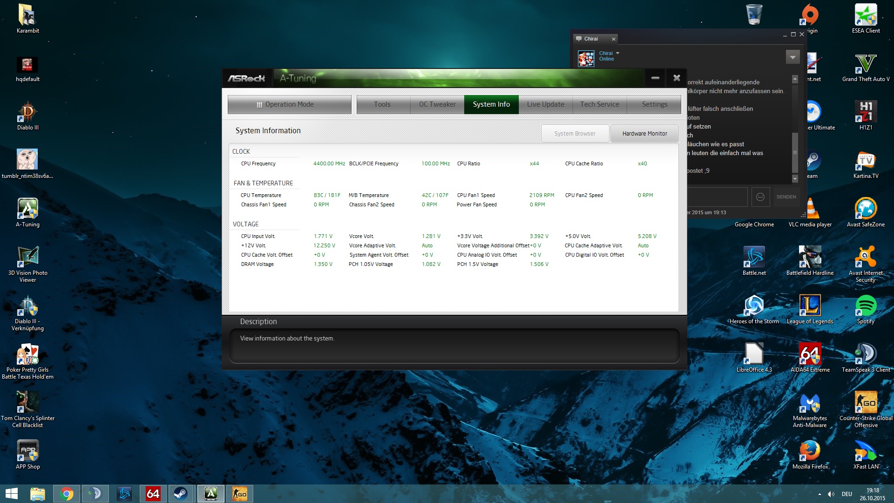
Task: Select the League of Legends desktop icon
Action: point(810,306)
